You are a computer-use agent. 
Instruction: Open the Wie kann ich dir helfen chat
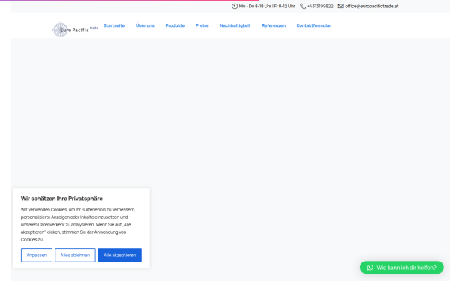[x=402, y=268]
